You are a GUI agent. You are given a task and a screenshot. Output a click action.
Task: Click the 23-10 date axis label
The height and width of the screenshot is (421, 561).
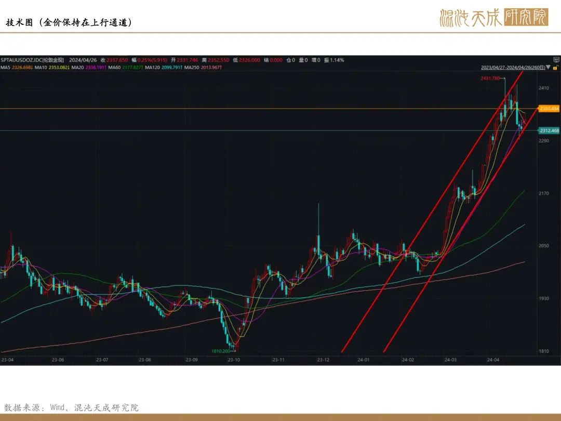[234, 360]
